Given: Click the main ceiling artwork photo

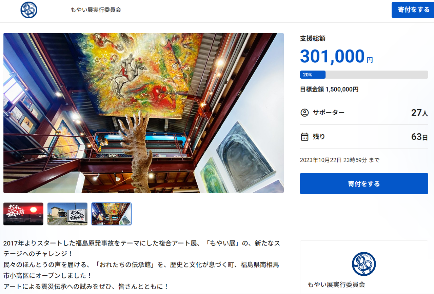Looking at the screenshot, I should pyautogui.click(x=143, y=113).
